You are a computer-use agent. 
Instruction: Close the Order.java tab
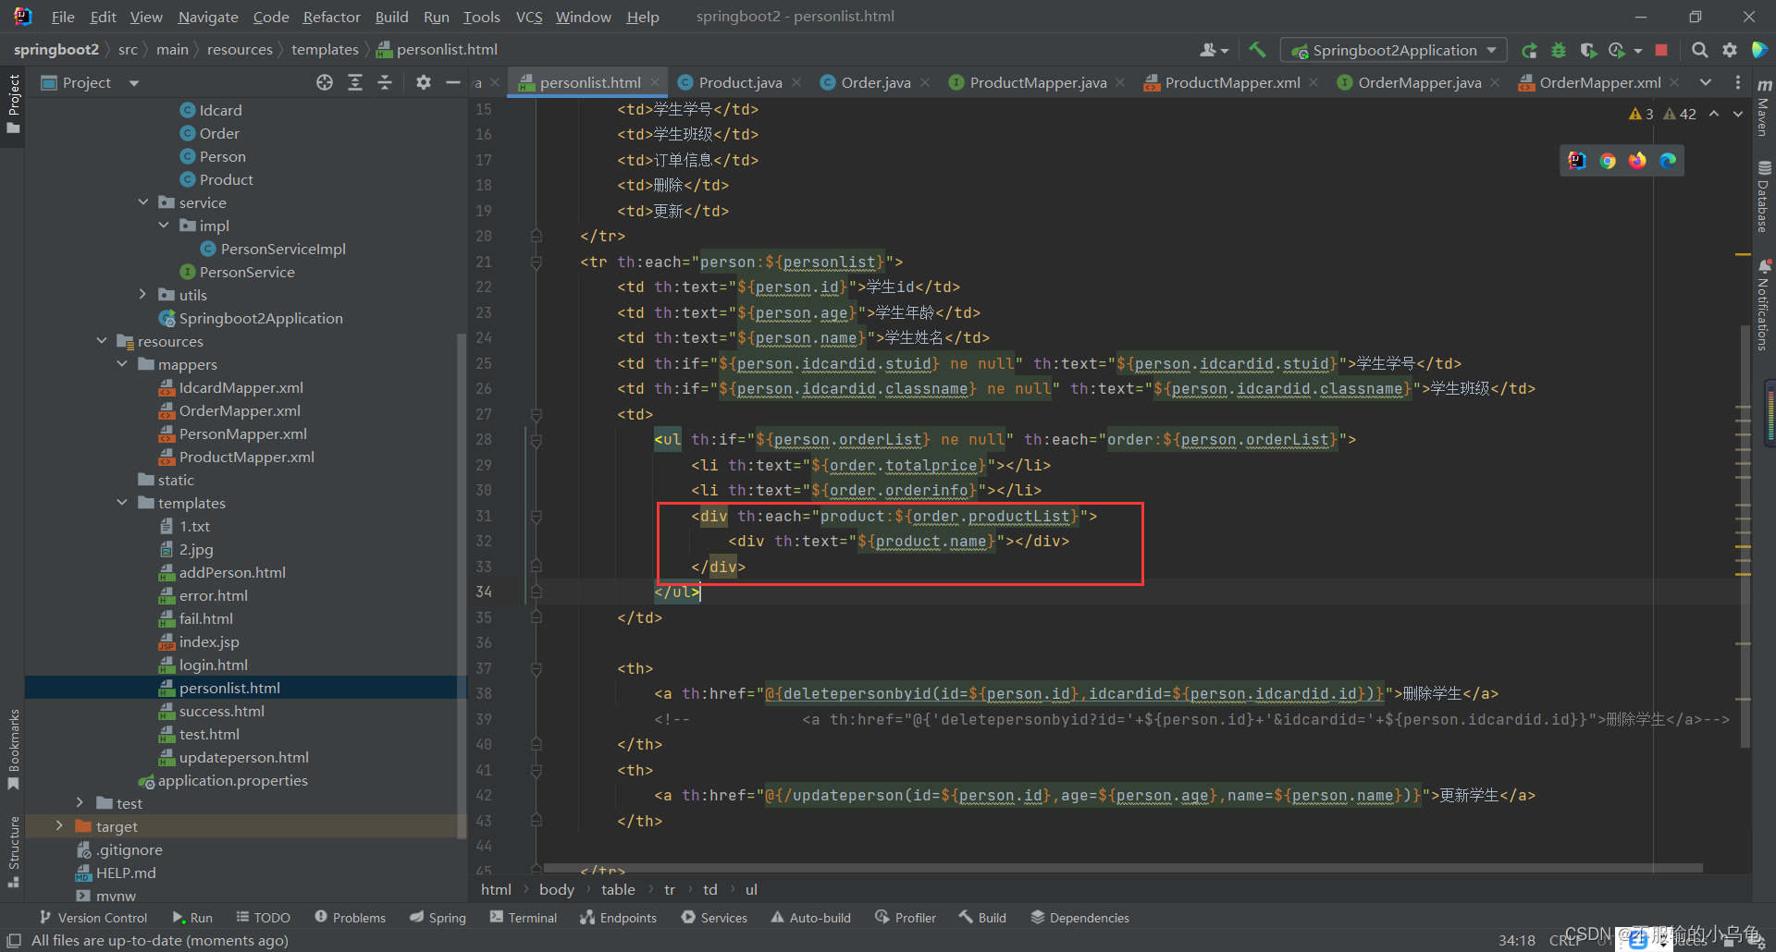pos(925,82)
